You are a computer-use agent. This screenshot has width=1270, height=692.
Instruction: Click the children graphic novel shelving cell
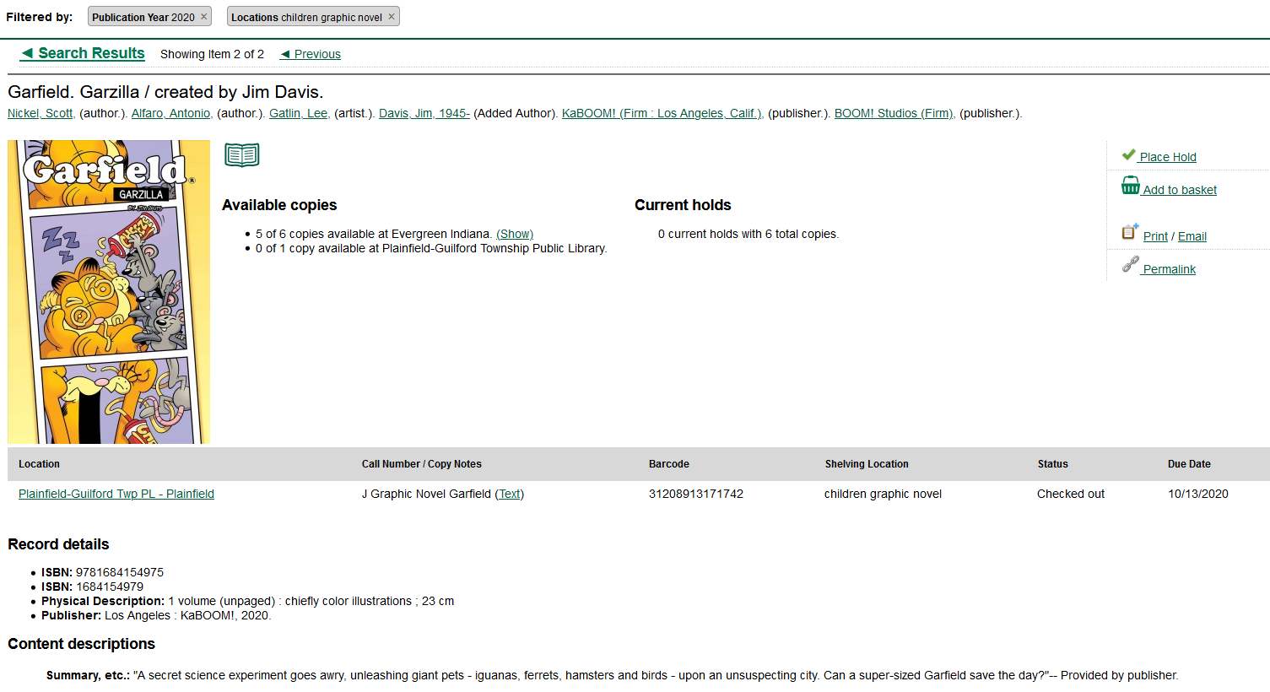click(883, 494)
